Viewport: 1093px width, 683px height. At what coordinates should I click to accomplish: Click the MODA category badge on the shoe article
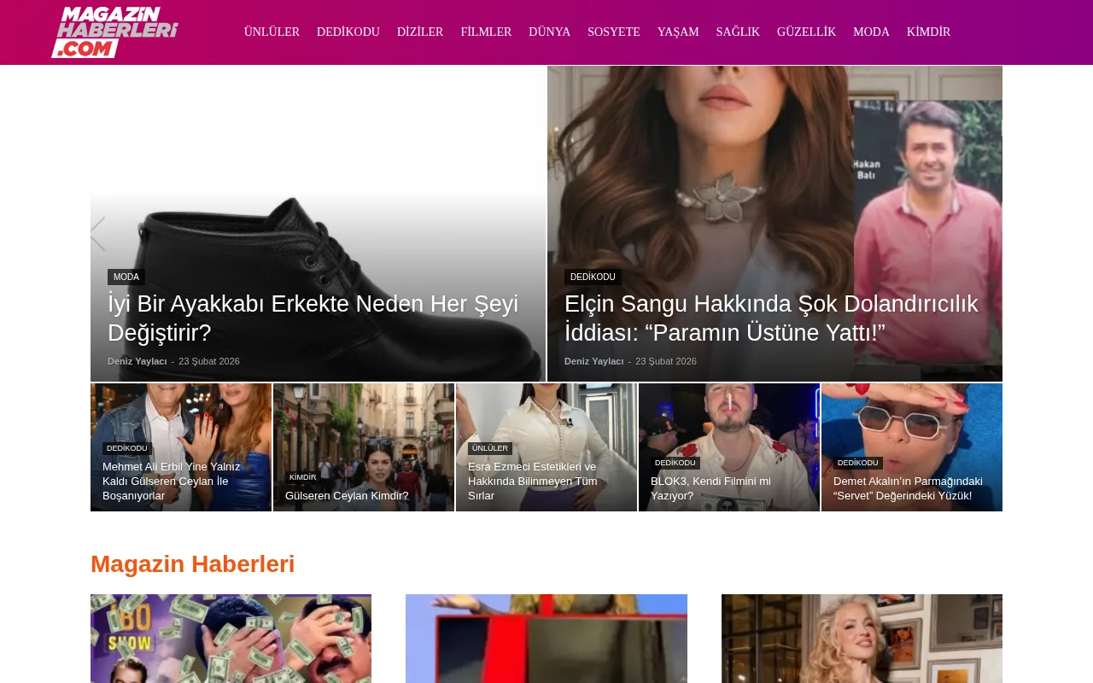pos(126,277)
